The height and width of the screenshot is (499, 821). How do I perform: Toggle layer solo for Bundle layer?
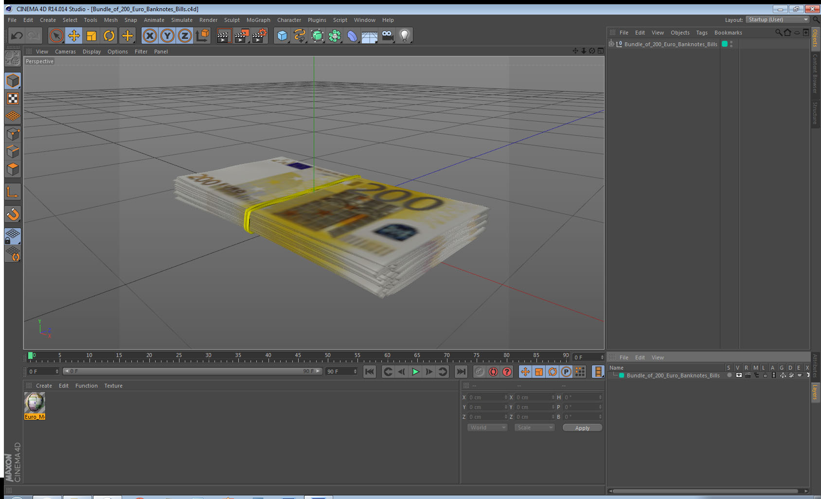pos(729,375)
